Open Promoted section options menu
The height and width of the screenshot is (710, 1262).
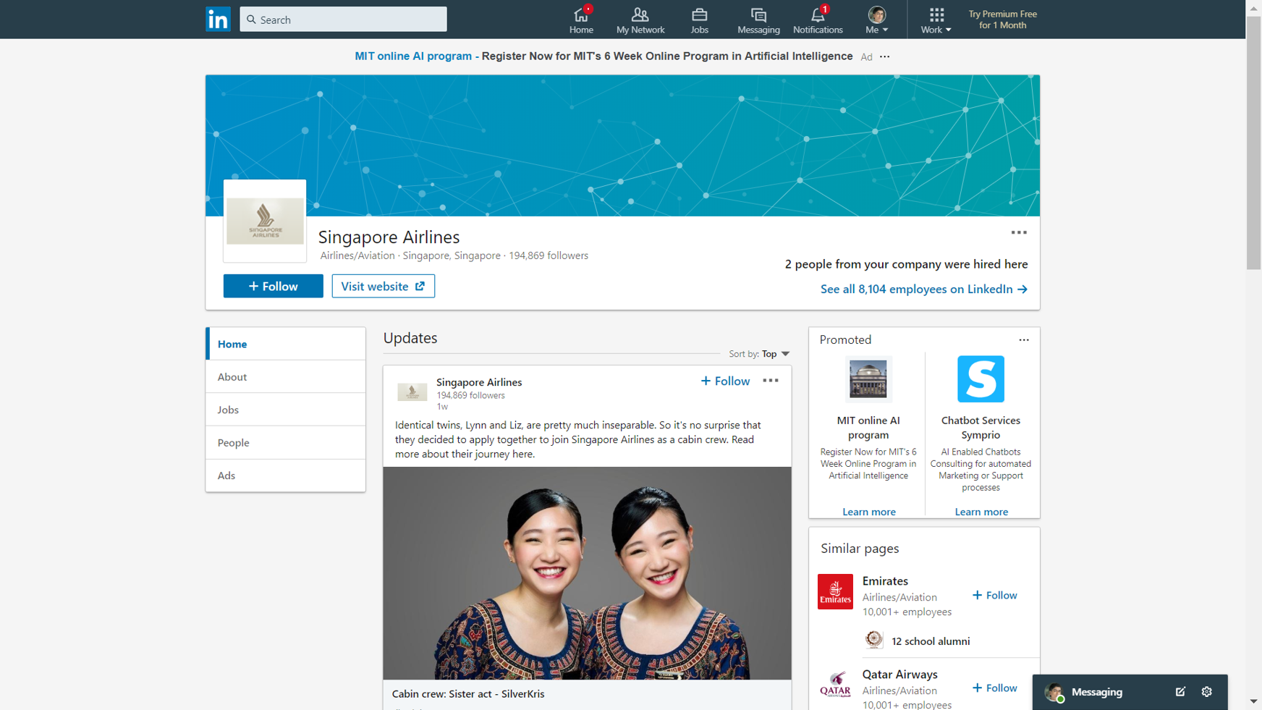click(1023, 339)
